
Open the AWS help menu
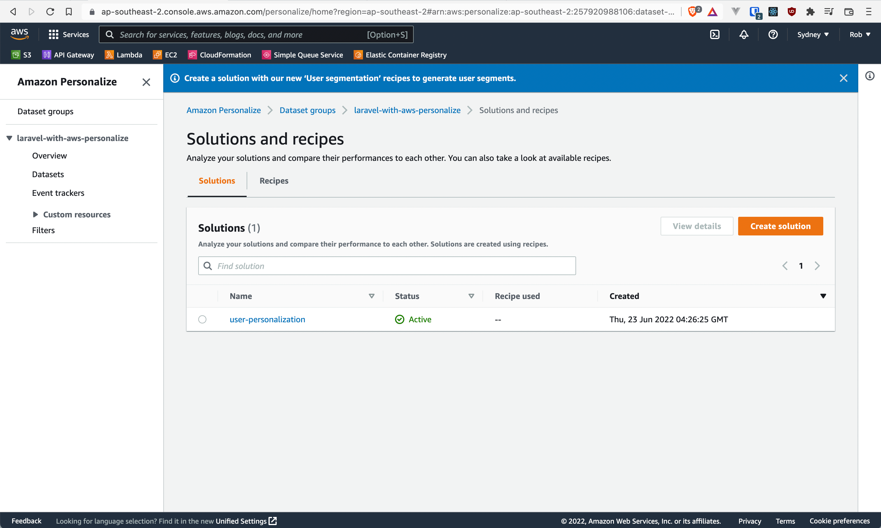[773, 34]
